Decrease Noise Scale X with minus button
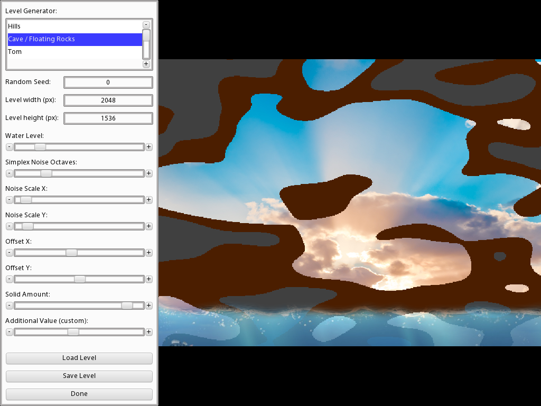This screenshot has height=406, width=541. [9, 200]
